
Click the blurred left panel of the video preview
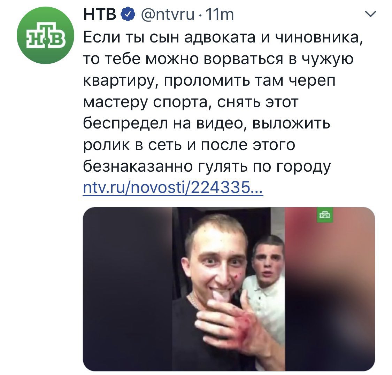[x=128, y=289]
